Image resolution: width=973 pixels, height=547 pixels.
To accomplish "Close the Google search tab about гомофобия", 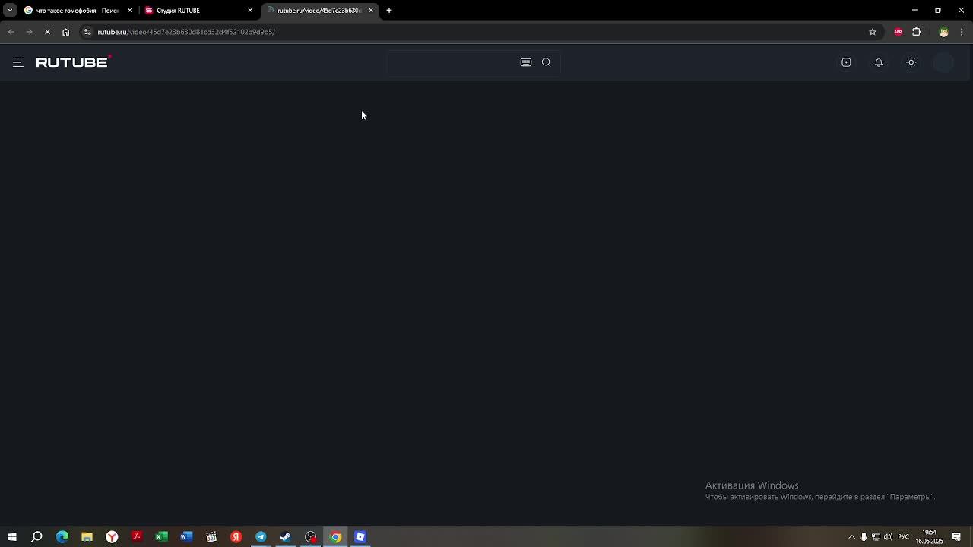I will point(129,11).
